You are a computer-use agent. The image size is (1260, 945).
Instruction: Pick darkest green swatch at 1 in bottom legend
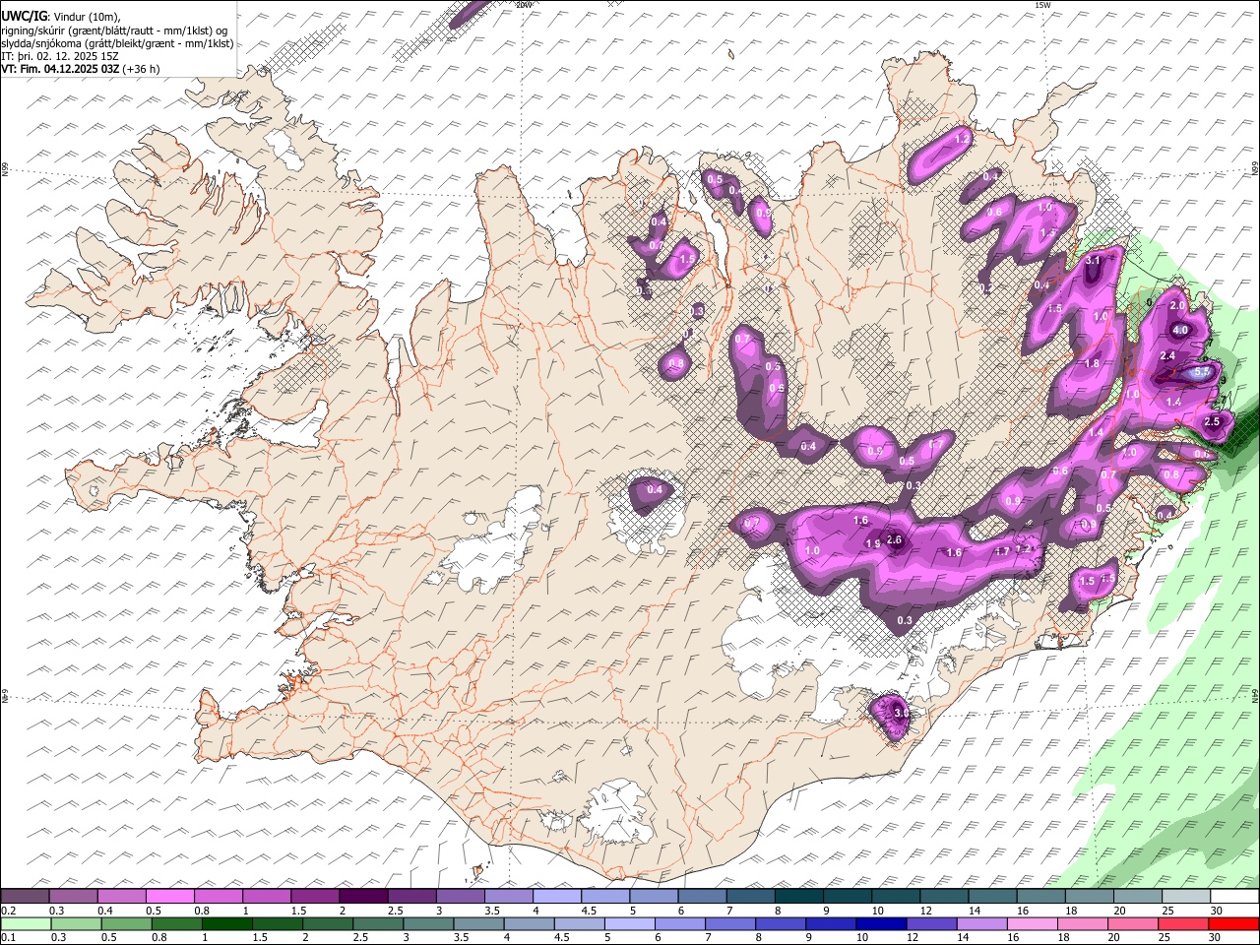coord(226,923)
